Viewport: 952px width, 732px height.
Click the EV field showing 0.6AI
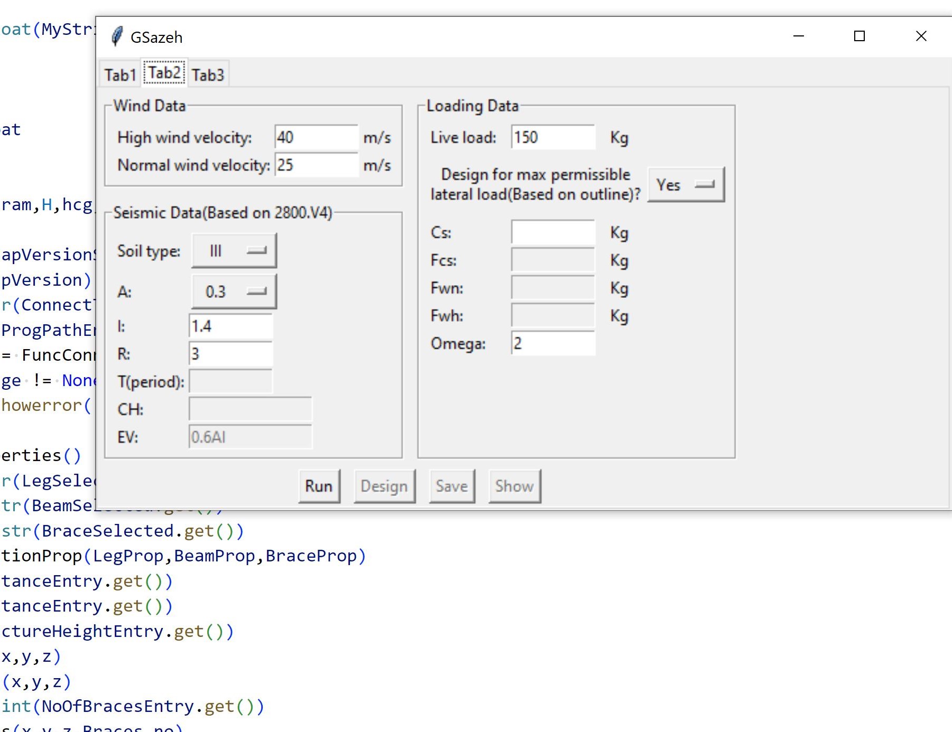[250, 437]
